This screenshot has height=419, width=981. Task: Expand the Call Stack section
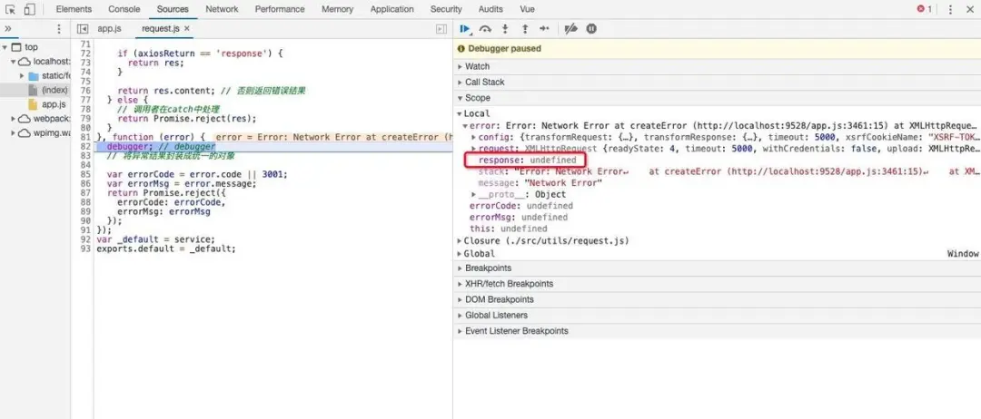coord(484,82)
